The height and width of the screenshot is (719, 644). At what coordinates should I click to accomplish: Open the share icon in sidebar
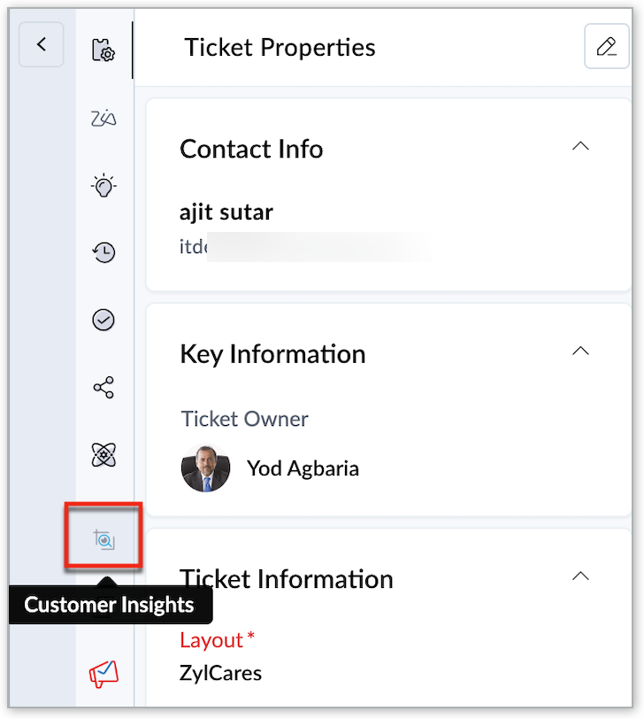(x=104, y=387)
